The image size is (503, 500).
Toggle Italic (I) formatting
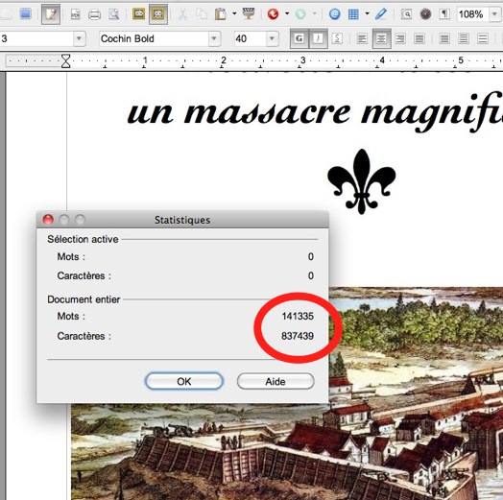click(x=318, y=38)
